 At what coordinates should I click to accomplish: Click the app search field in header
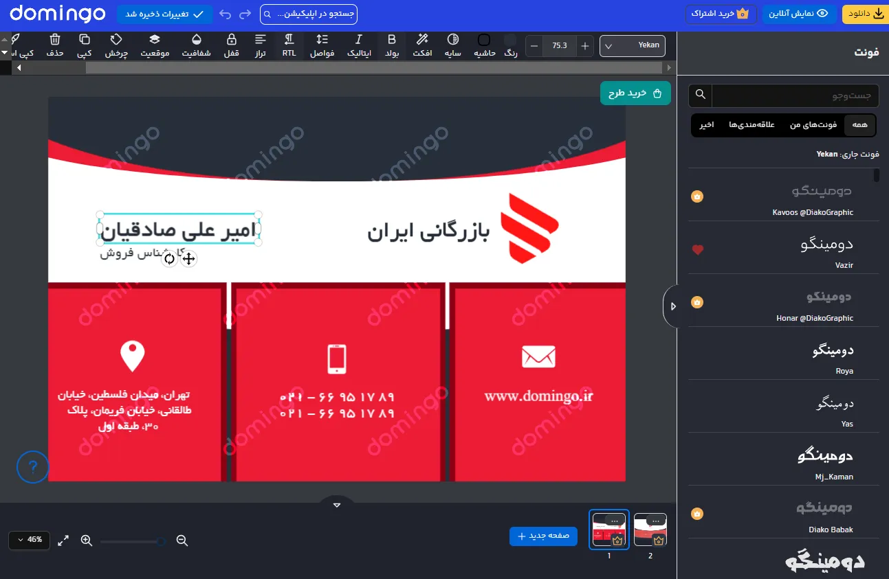(x=309, y=14)
